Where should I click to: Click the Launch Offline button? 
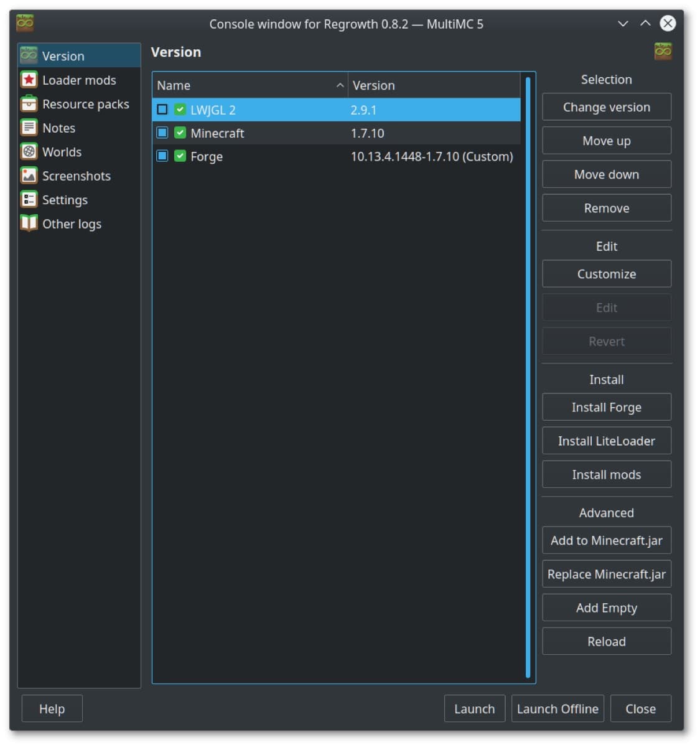(558, 708)
